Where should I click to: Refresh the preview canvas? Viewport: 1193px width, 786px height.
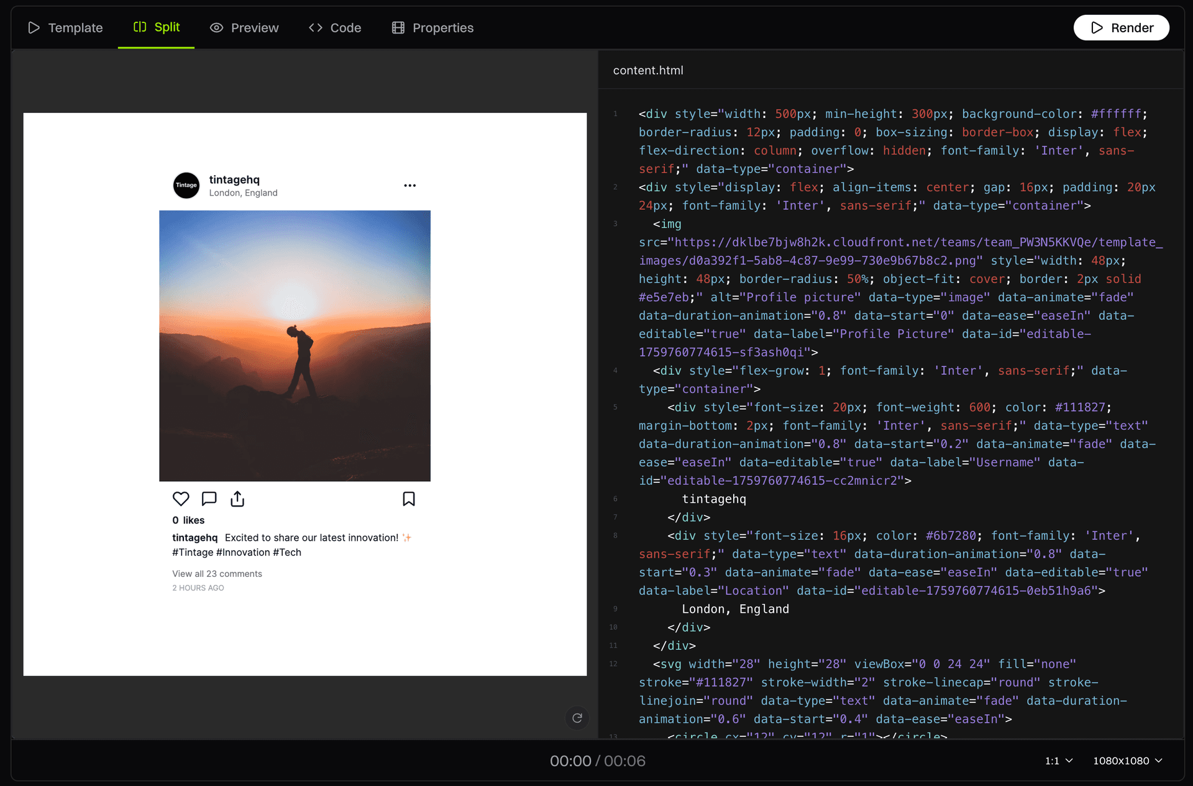577,718
